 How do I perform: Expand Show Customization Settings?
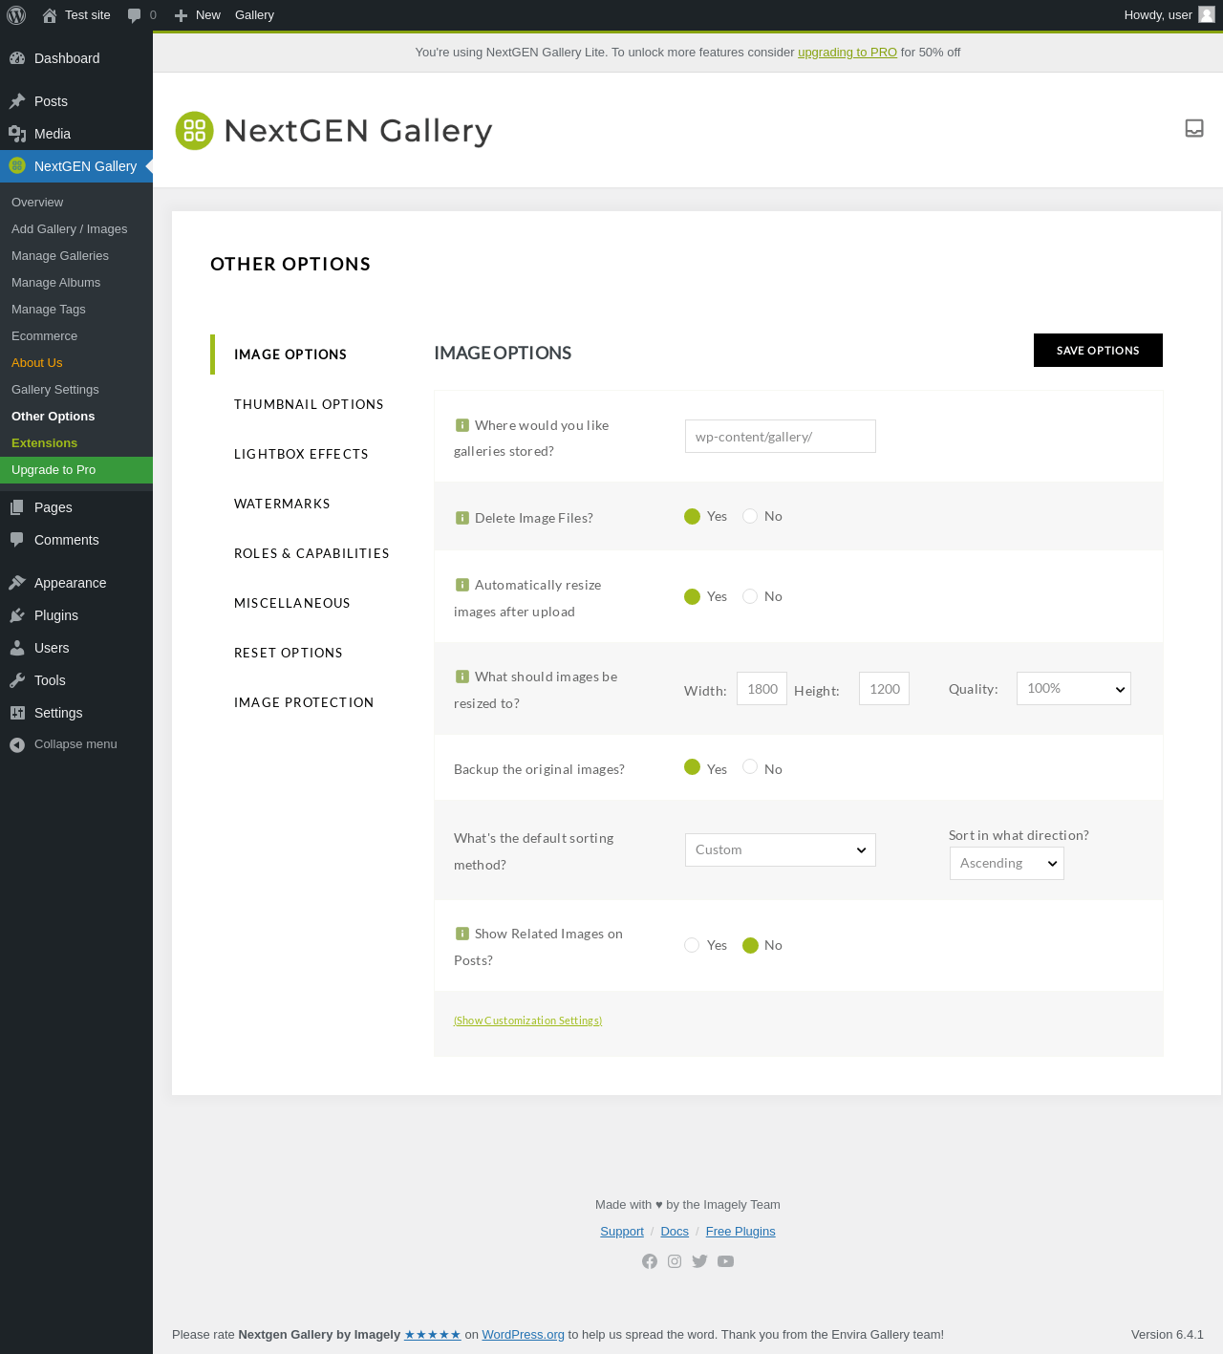(527, 1021)
